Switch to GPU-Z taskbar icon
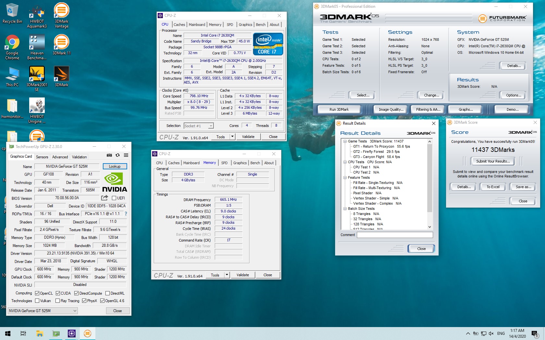Screen dimensions: 545x340 tap(56, 333)
